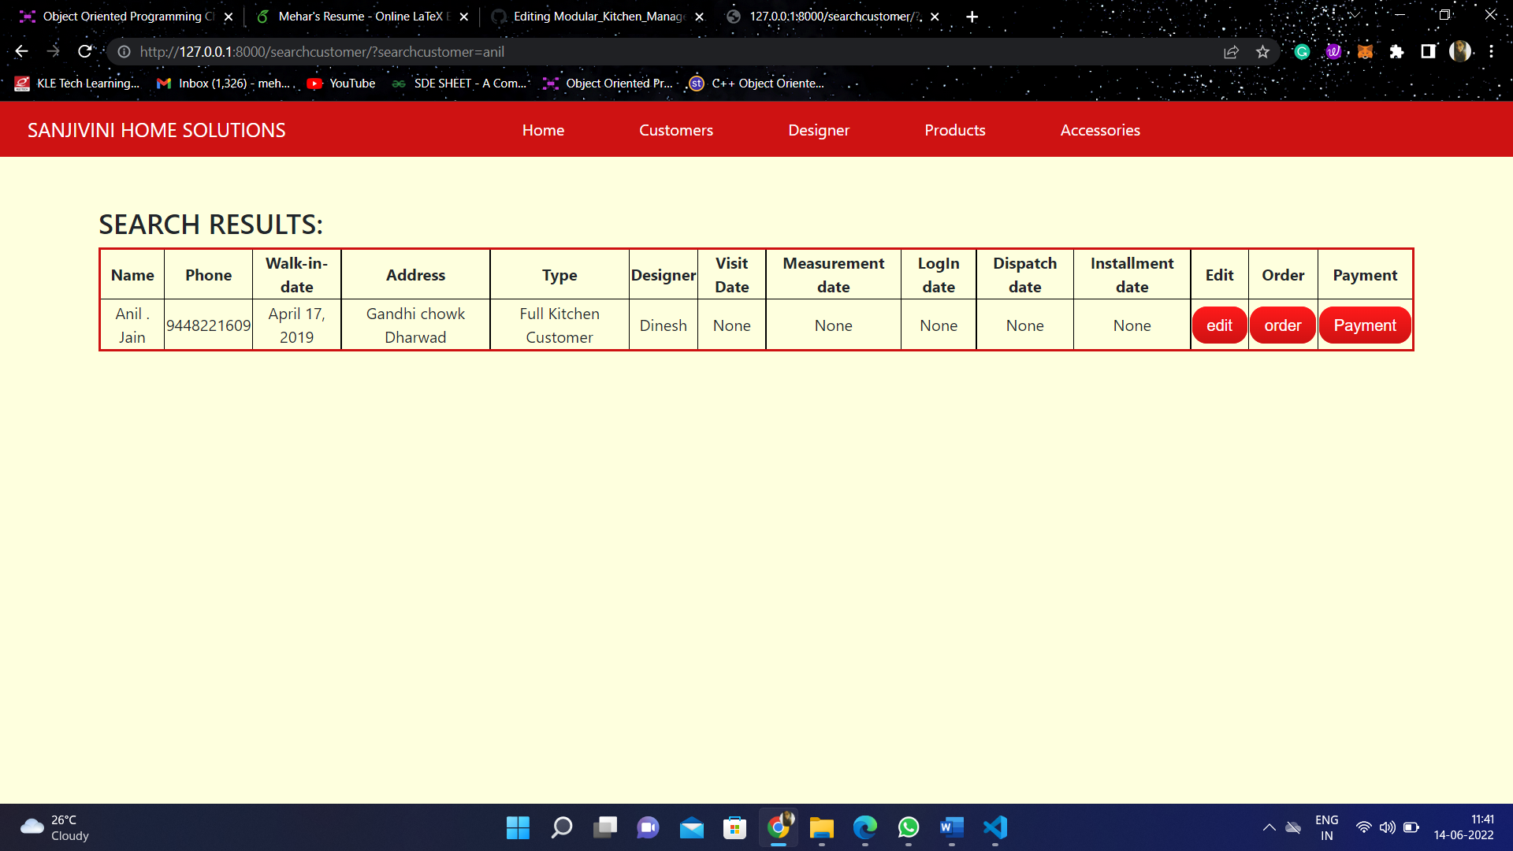Viewport: 1513px width, 851px height.
Task: Open the YouTube bookmark
Action: (x=340, y=83)
